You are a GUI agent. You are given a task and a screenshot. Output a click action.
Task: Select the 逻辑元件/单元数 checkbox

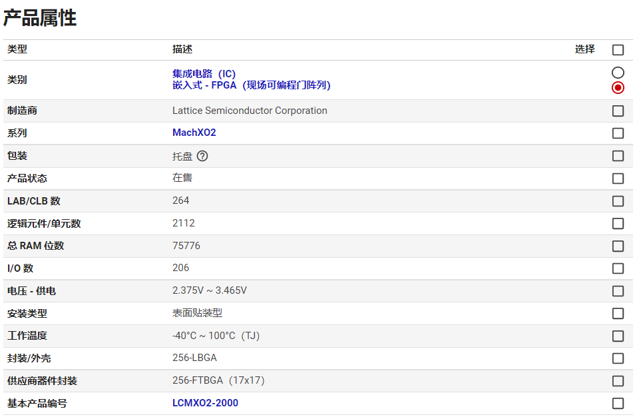click(x=618, y=224)
